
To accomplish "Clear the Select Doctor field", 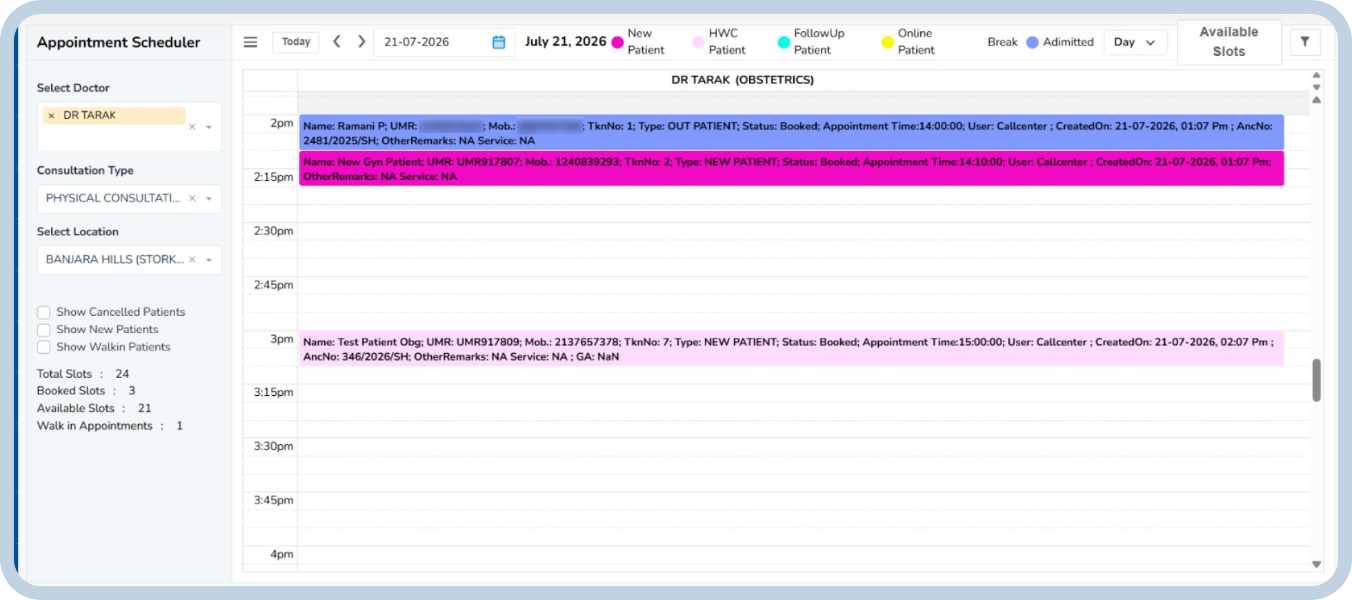I will pos(192,127).
